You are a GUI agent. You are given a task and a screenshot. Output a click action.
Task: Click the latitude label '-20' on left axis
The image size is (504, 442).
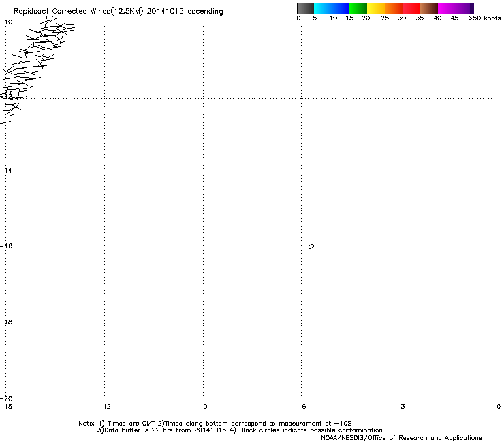click(x=6, y=399)
